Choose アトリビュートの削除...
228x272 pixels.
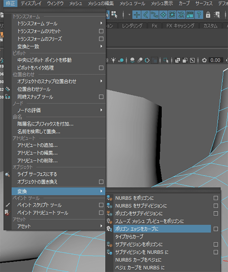tap(59, 161)
